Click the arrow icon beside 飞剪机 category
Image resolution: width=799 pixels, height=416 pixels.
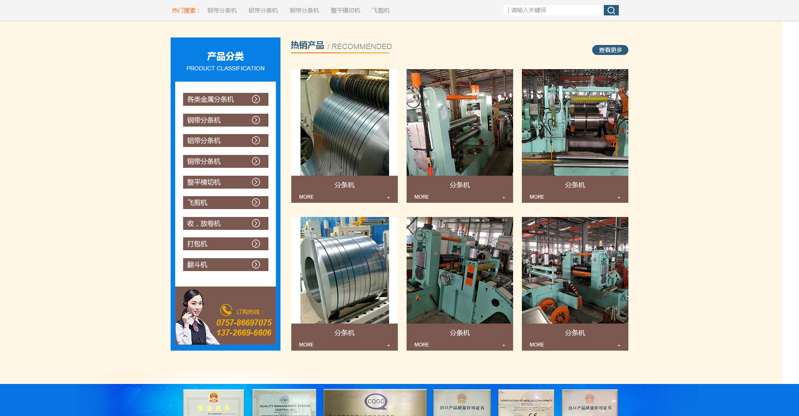[x=256, y=202]
